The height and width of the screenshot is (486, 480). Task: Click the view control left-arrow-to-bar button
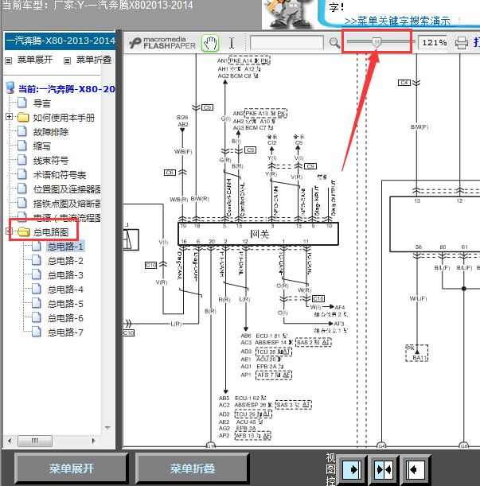tap(416, 469)
